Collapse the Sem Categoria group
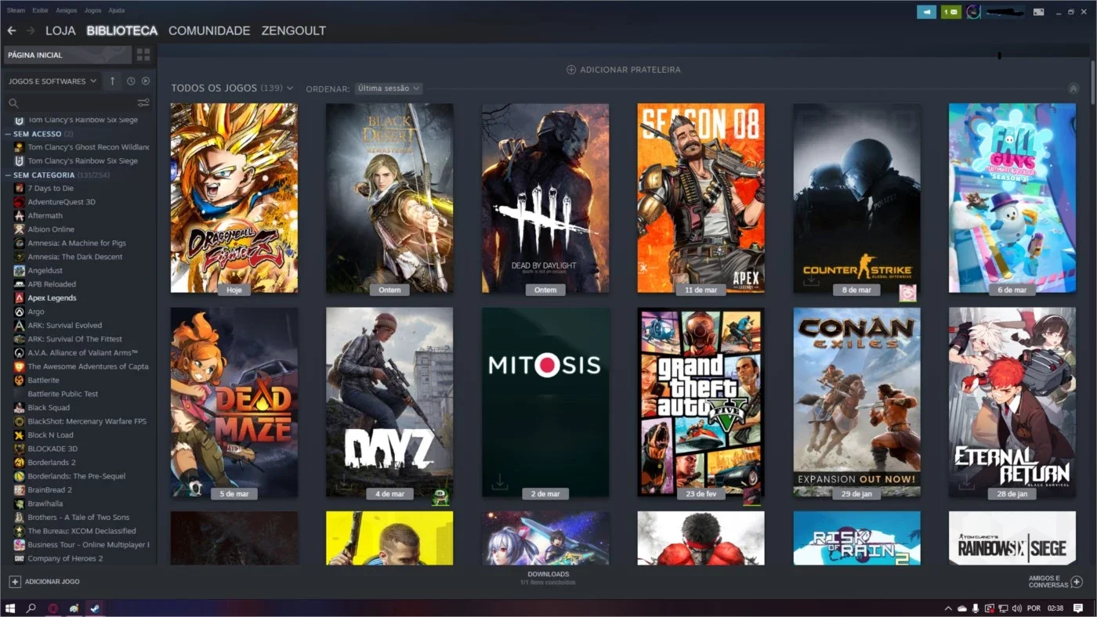The image size is (1097, 617). (9, 175)
